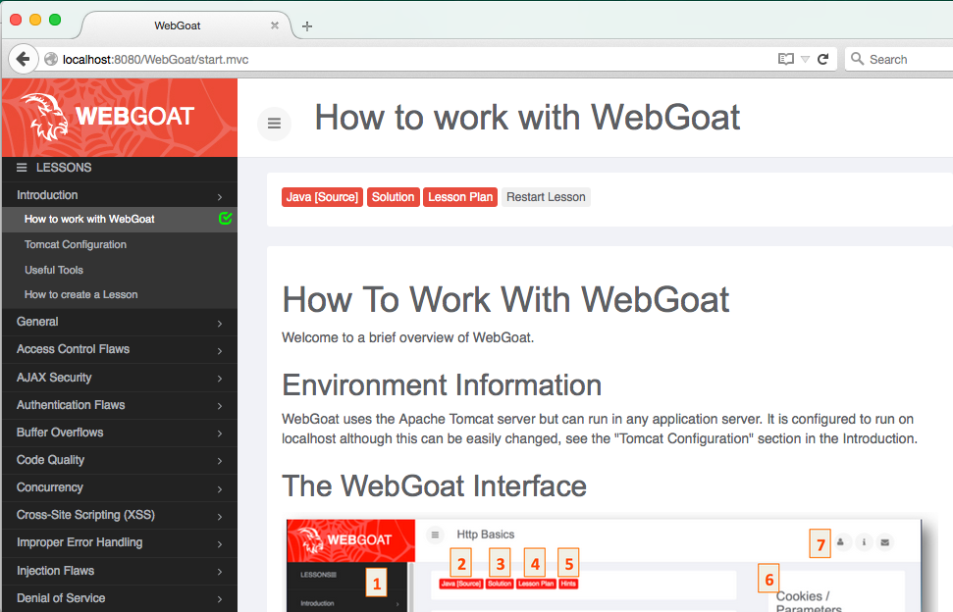
Task: Click the Lesson Plan button
Action: 460,197
